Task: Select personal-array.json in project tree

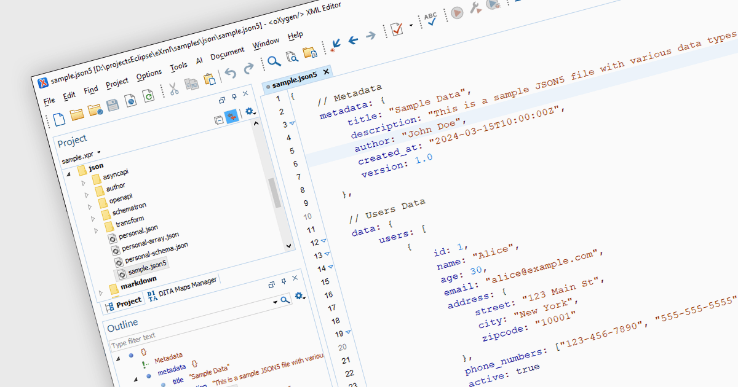Action: click(146, 241)
